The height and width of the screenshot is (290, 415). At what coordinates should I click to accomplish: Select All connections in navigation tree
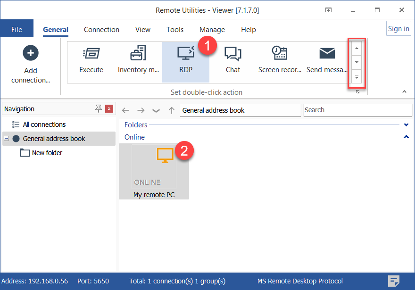(44, 124)
